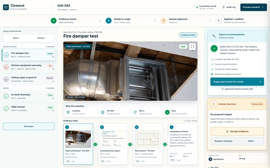
Task: Click the Mechanical responsible avatar
Action: (x=210, y=159)
